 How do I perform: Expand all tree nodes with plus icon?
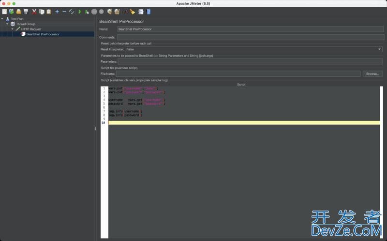(57, 12)
